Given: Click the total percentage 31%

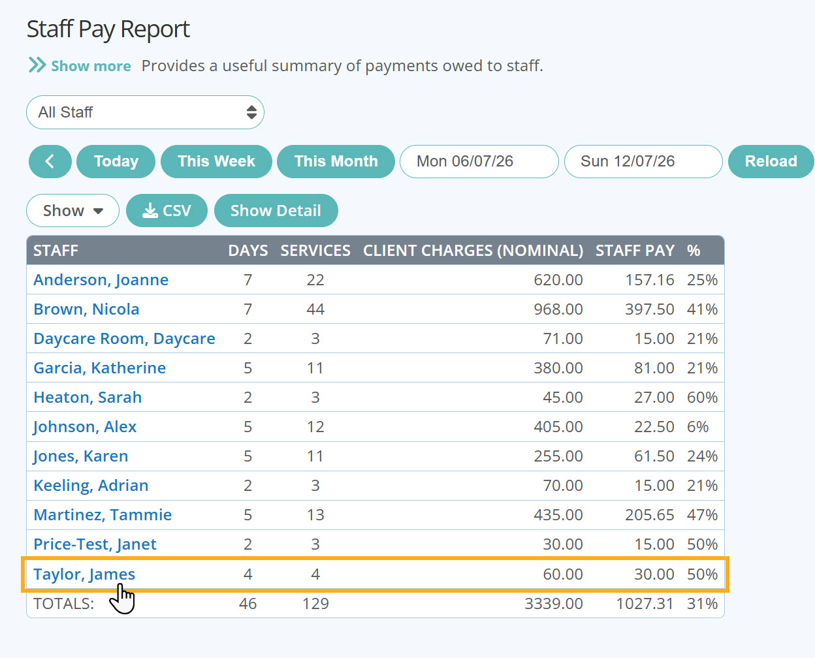Looking at the screenshot, I should click(702, 604).
